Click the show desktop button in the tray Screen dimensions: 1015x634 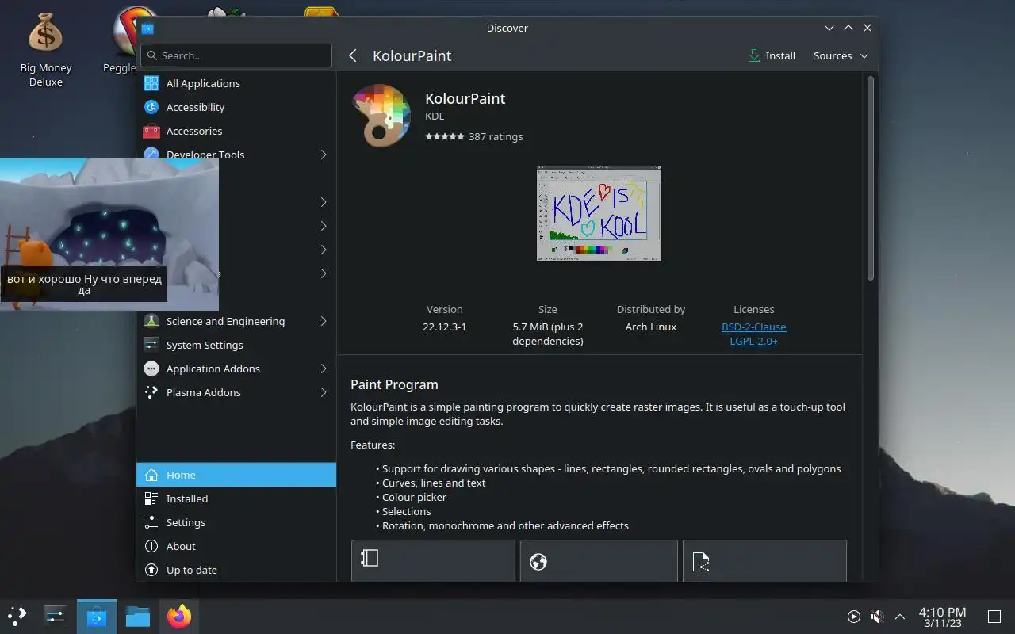994,617
